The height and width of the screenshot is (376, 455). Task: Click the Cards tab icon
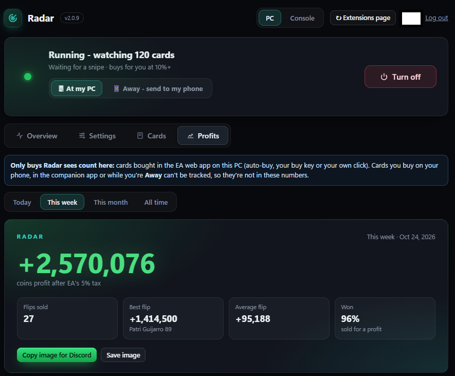point(140,136)
